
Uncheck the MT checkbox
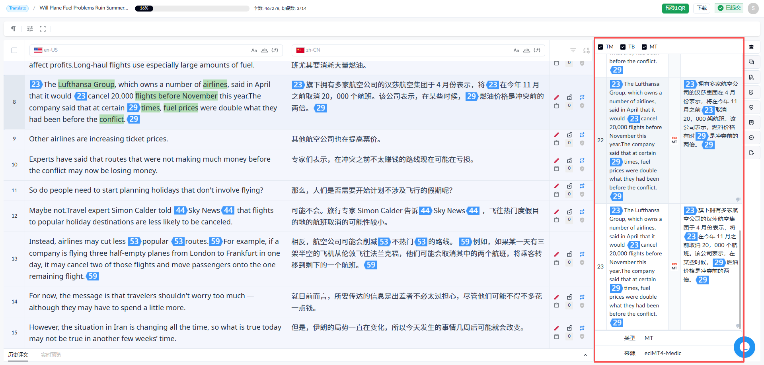coord(644,47)
